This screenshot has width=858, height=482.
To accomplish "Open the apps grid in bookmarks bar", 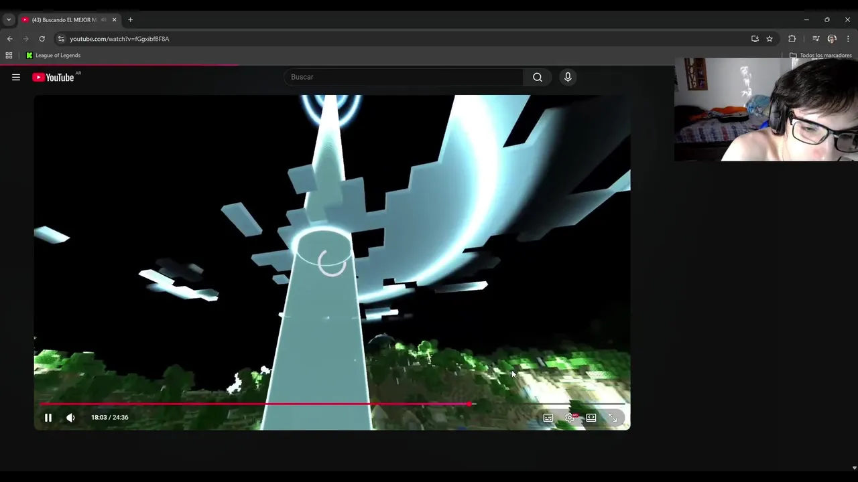I will [9, 56].
